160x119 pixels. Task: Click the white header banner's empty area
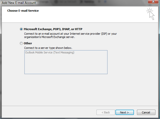point(89,15)
